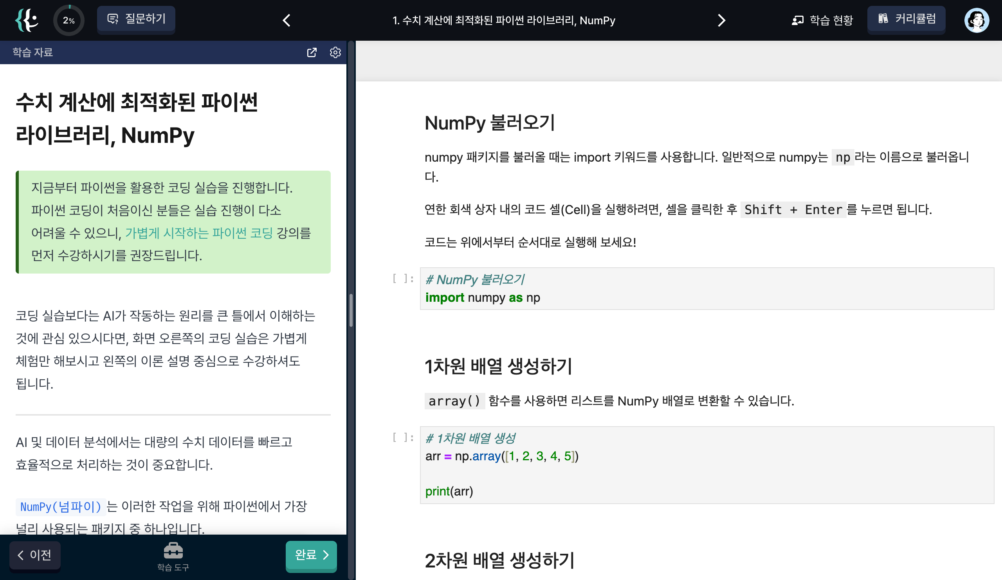Click the left panel main lesson title
Screen dimensions: 1002x580
[136, 118]
